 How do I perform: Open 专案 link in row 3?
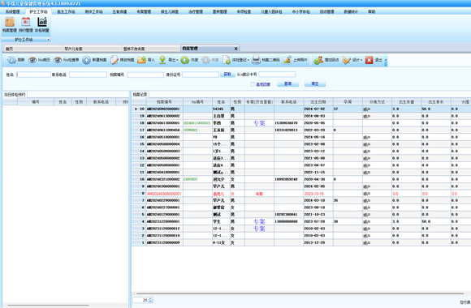(x=259, y=229)
